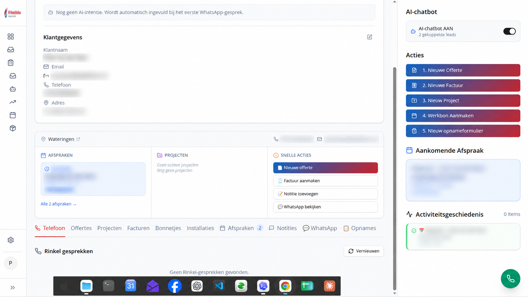Viewport: 528px width, 297px height.
Task: Click the scrollbar down arrow
Action: coord(394,294)
